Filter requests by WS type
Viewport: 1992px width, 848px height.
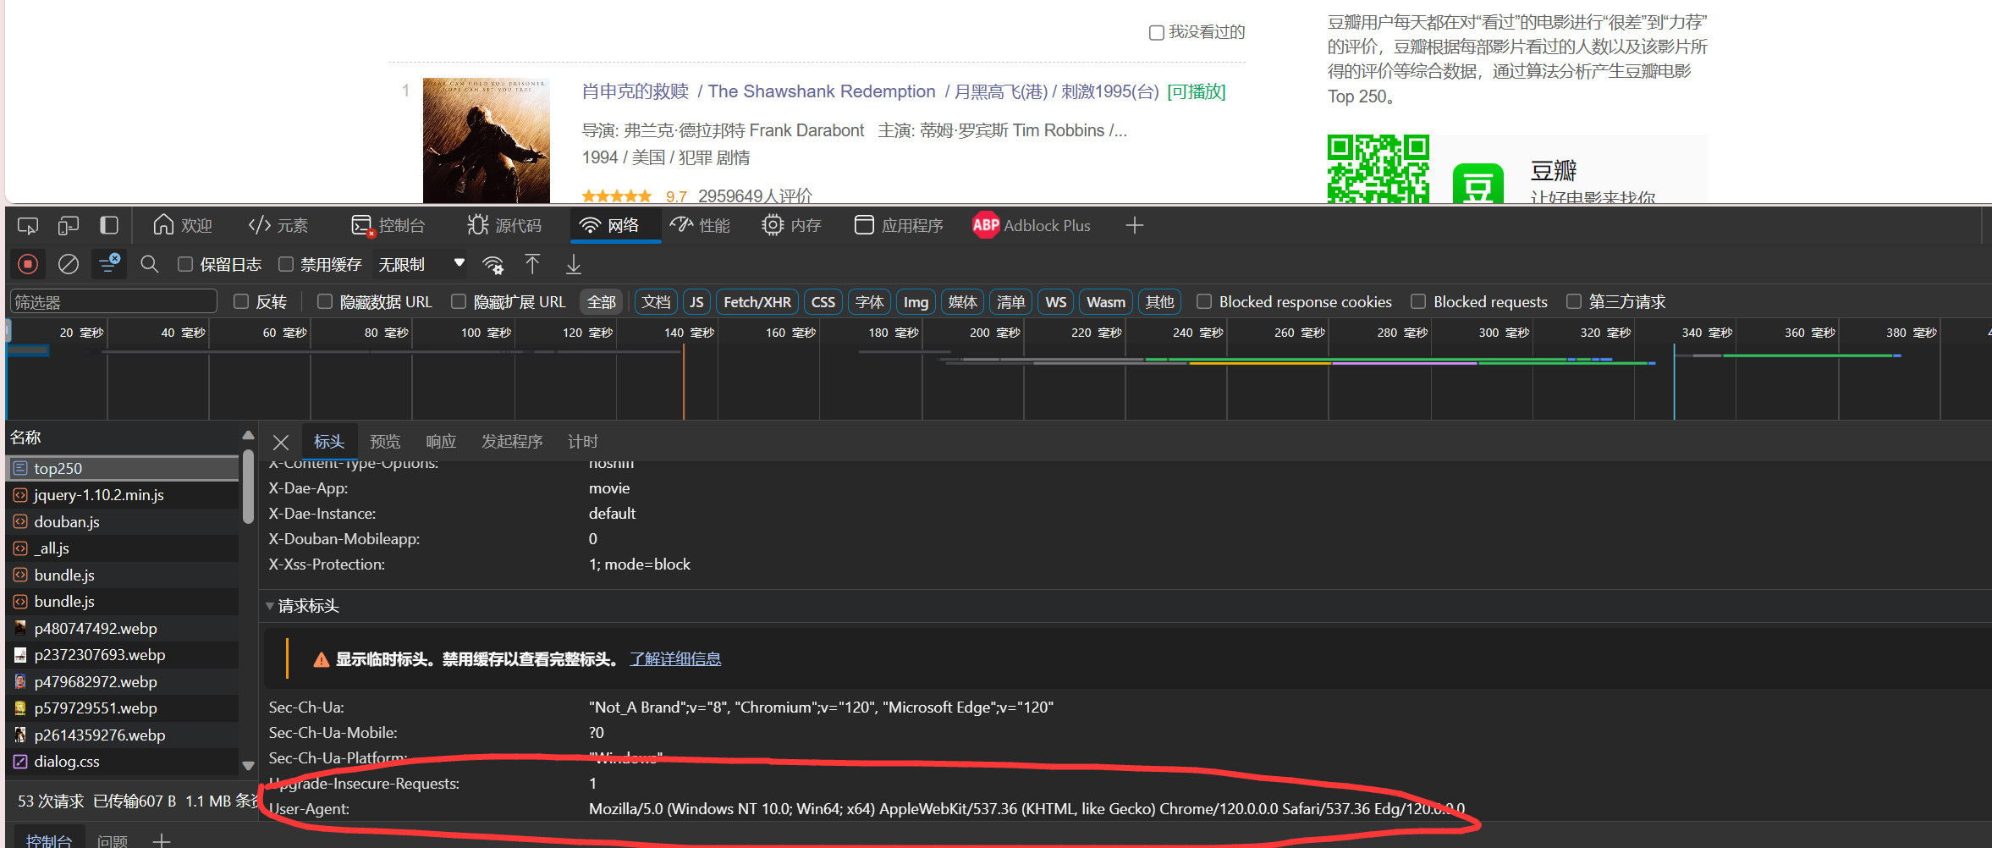[x=1056, y=302]
